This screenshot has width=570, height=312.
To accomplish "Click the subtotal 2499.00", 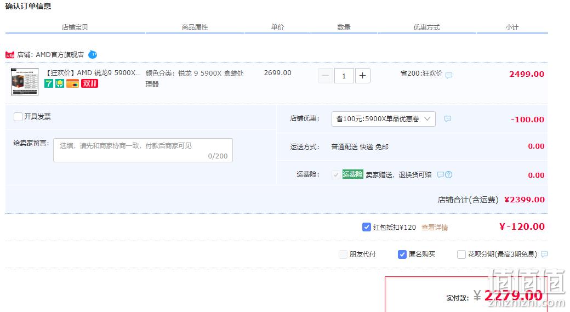I will (x=527, y=74).
